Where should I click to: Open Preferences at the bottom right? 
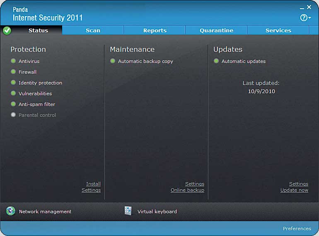(297, 229)
